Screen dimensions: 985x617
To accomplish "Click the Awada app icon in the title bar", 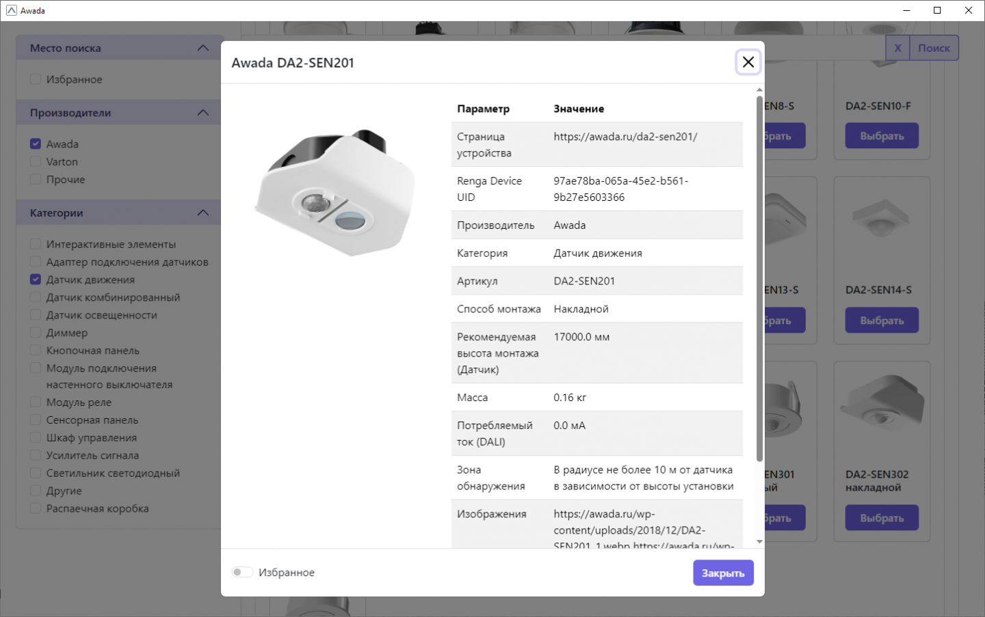I will (11, 10).
